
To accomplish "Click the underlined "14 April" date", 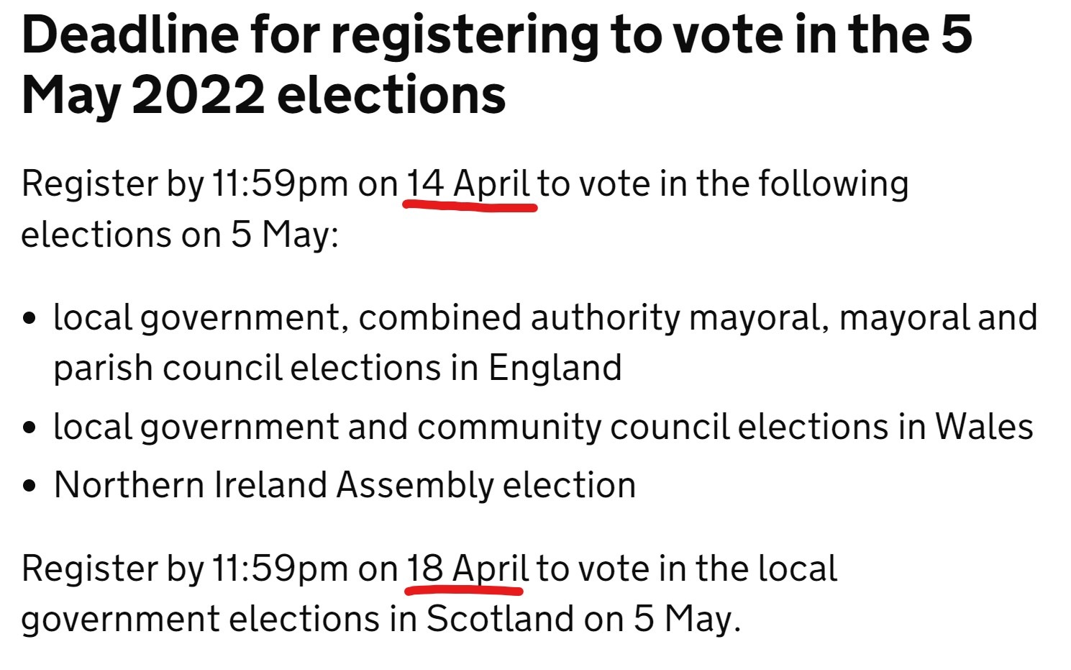I will point(469,184).
